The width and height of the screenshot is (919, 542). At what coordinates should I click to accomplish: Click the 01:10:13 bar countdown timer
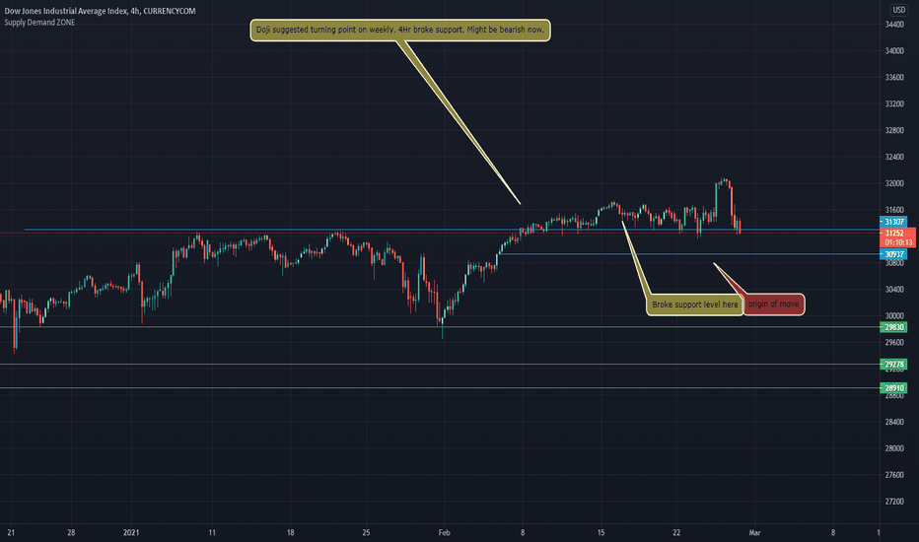coord(898,242)
